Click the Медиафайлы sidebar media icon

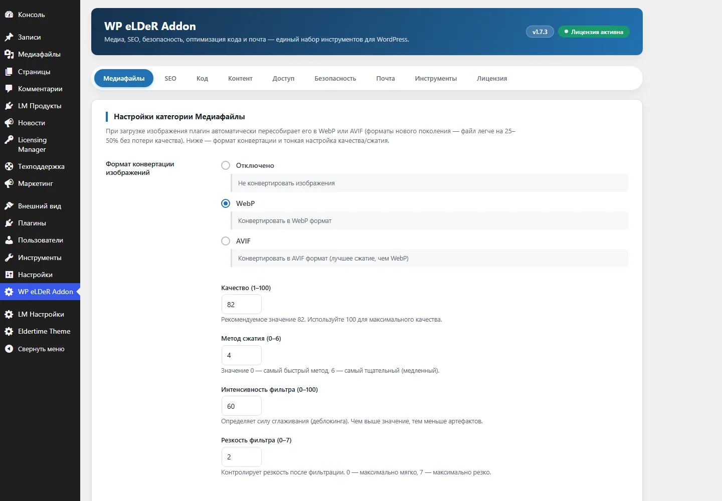click(9, 54)
